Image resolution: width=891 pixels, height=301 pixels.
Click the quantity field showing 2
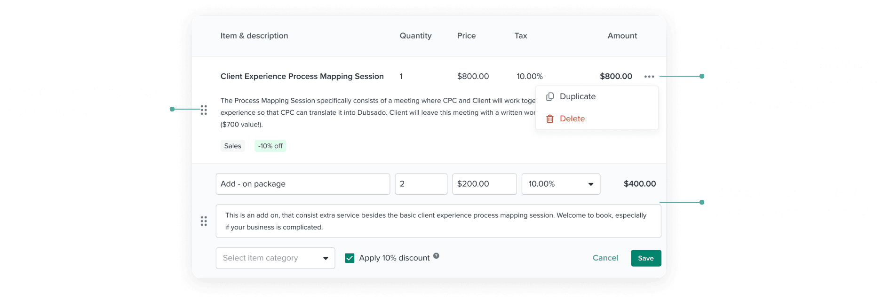[421, 184]
